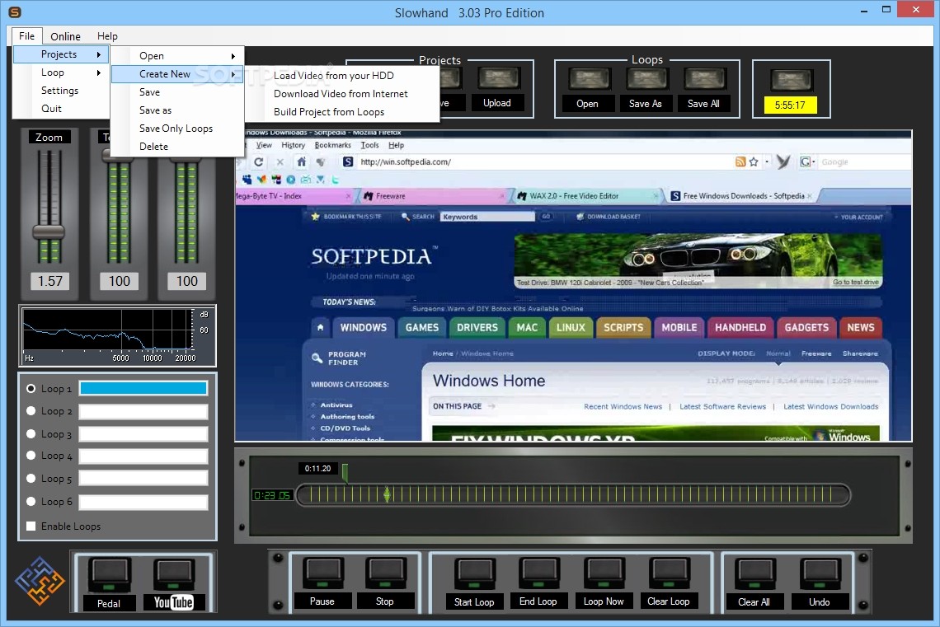This screenshot has width=940, height=627.
Task: Click the home icon in Firefox video
Action: pyautogui.click(x=302, y=161)
